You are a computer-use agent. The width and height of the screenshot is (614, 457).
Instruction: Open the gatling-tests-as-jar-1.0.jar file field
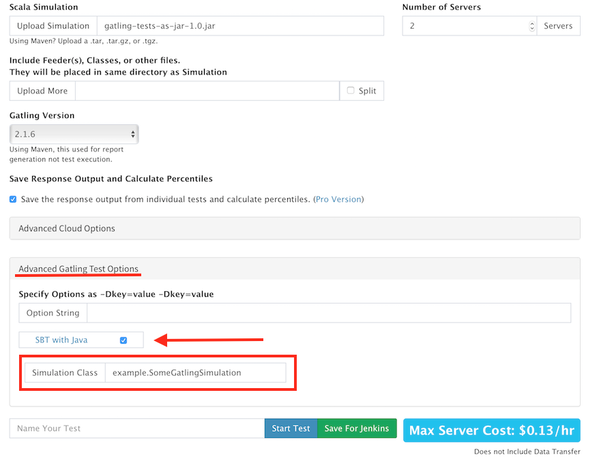coord(240,26)
